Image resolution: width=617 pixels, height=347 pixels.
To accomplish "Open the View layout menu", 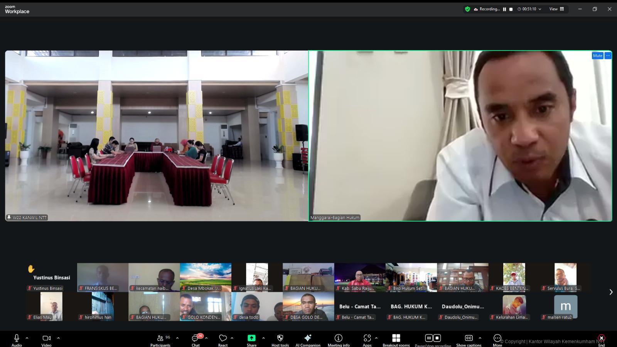I will click(556, 9).
